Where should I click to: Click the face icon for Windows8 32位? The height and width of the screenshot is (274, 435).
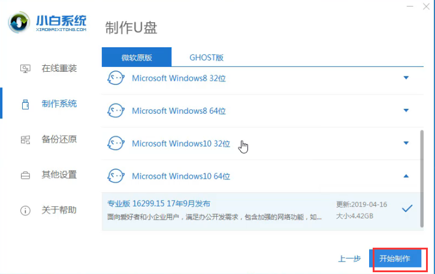(116, 78)
